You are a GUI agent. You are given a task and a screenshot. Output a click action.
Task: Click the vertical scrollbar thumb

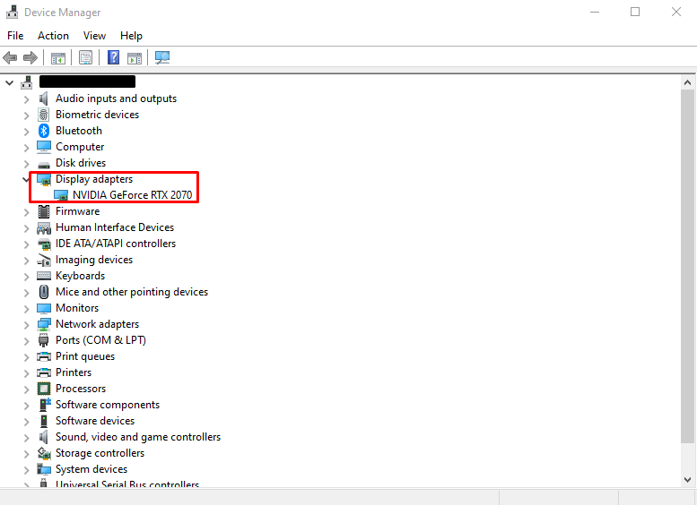point(688,266)
